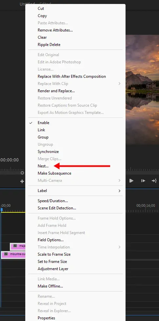Click the blue playhead marker on timeline
The width and height of the screenshot is (159, 321).
pos(2,210)
